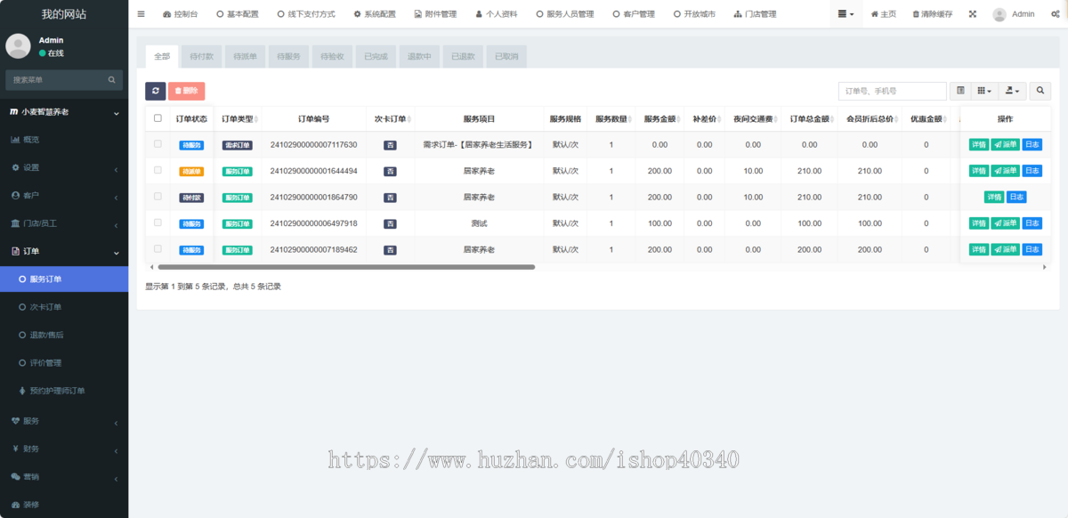Open the export data dropdown

tap(1012, 91)
